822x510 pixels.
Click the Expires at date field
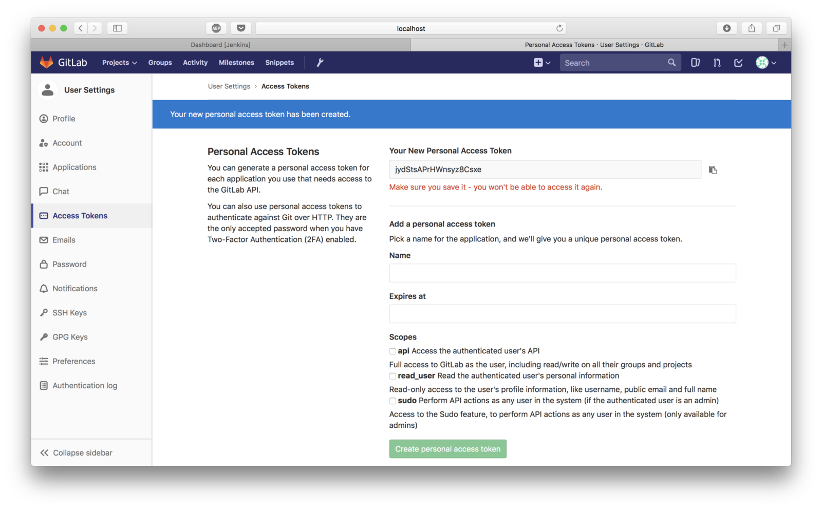(562, 314)
